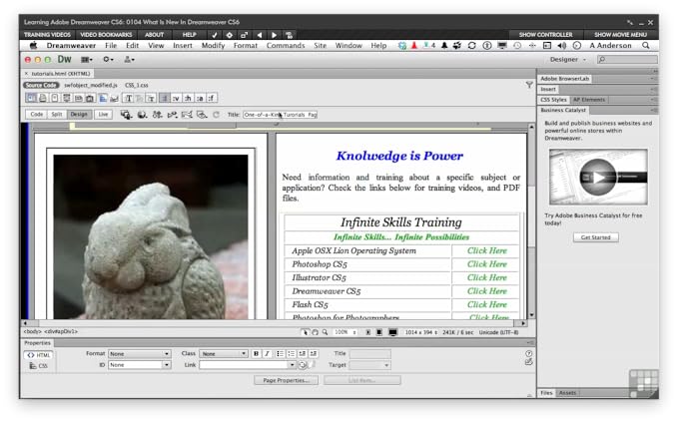678x422 pixels.
Task: Click the Spotlight search icon in menu bar
Action: click(x=646, y=45)
